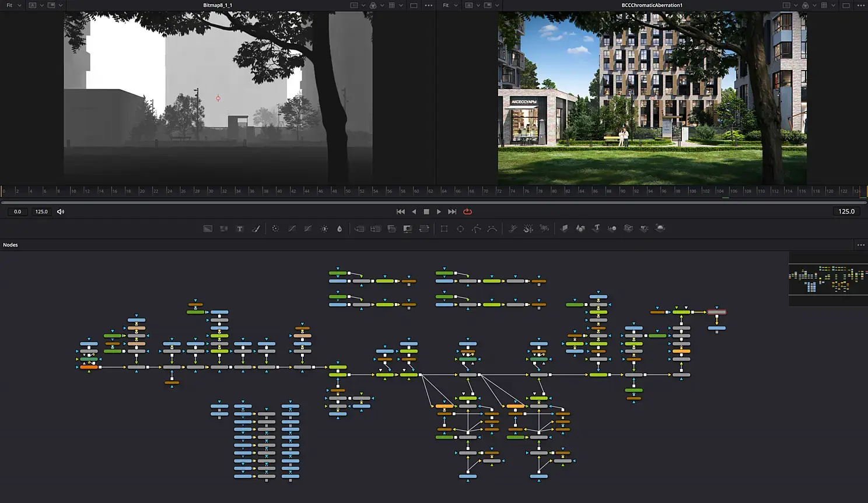Add a Background node from the toolbar
Image resolution: width=868 pixels, height=503 pixels.
pos(208,228)
